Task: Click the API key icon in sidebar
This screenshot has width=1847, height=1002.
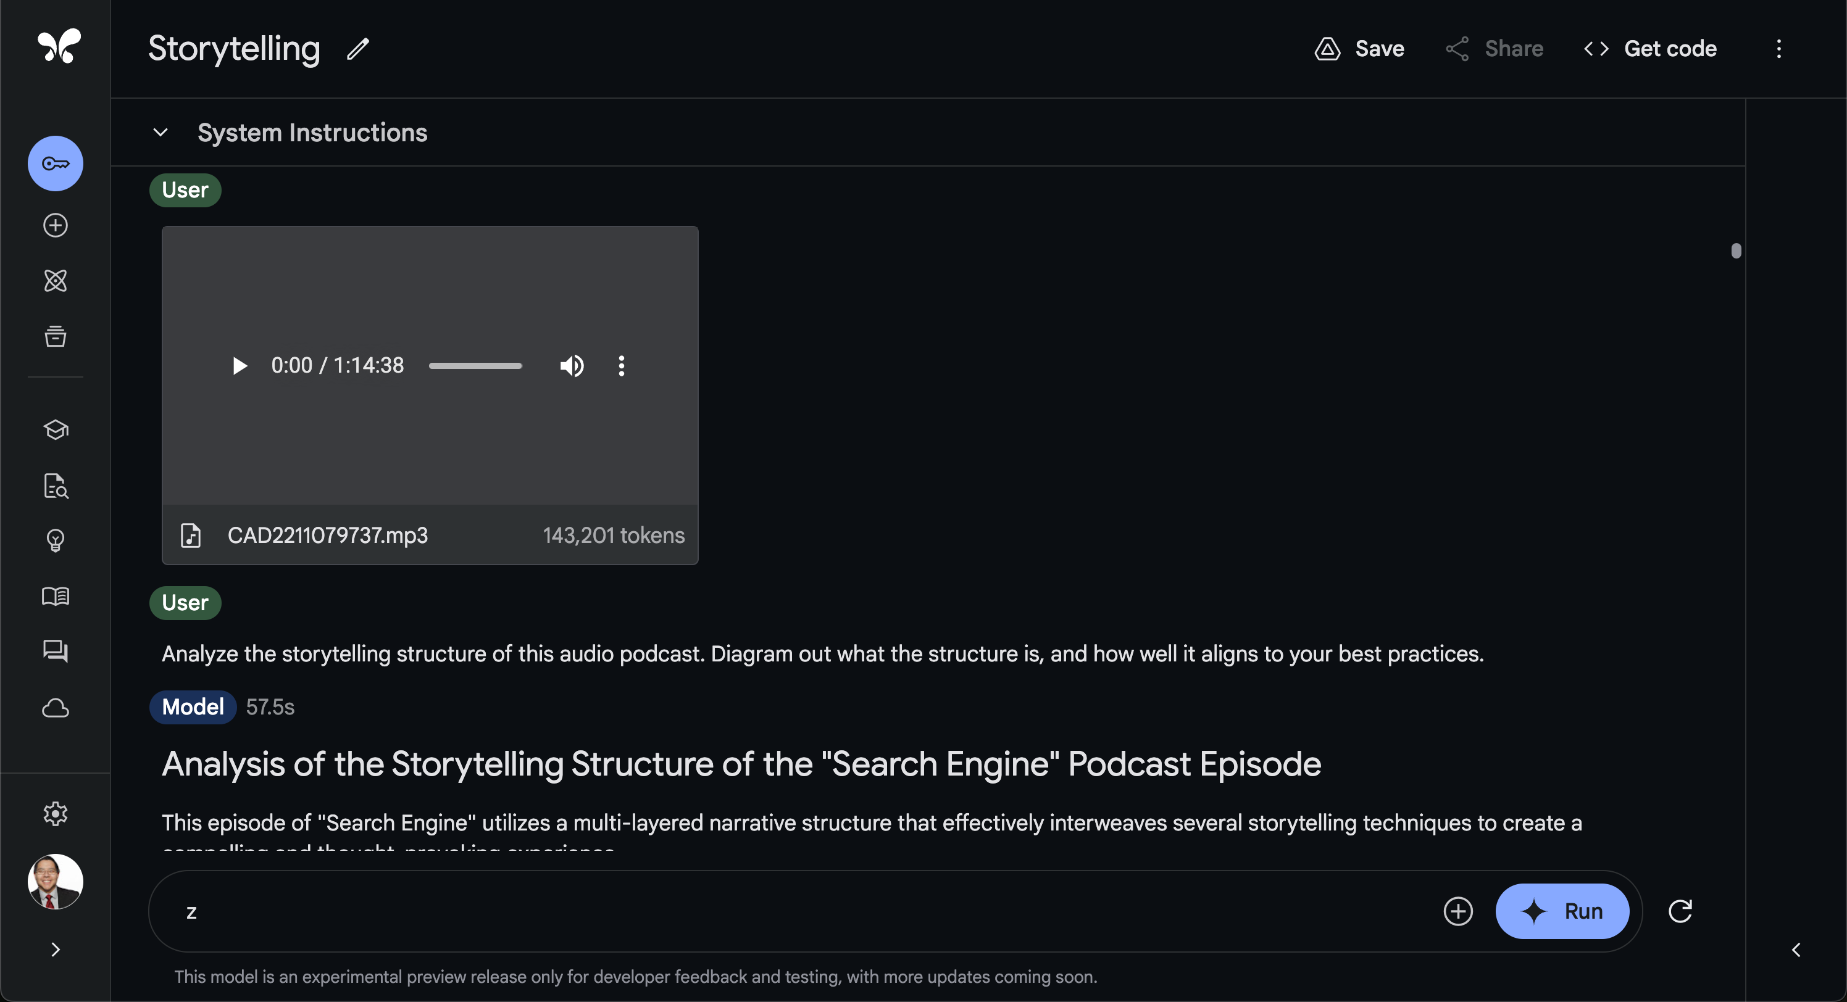Action: click(x=55, y=164)
